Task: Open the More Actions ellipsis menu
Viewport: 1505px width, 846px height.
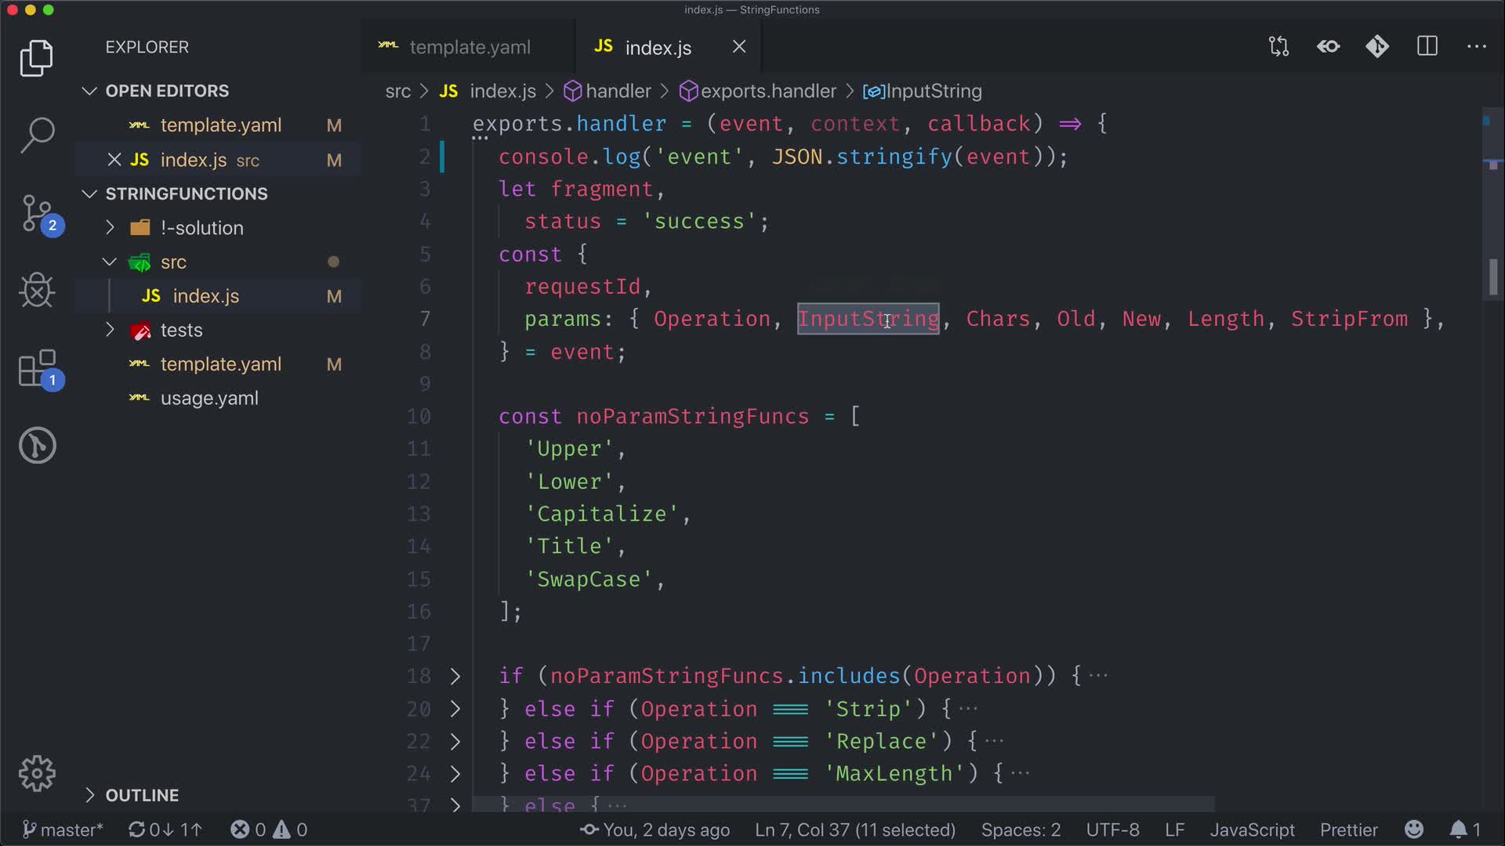Action: 1476,47
